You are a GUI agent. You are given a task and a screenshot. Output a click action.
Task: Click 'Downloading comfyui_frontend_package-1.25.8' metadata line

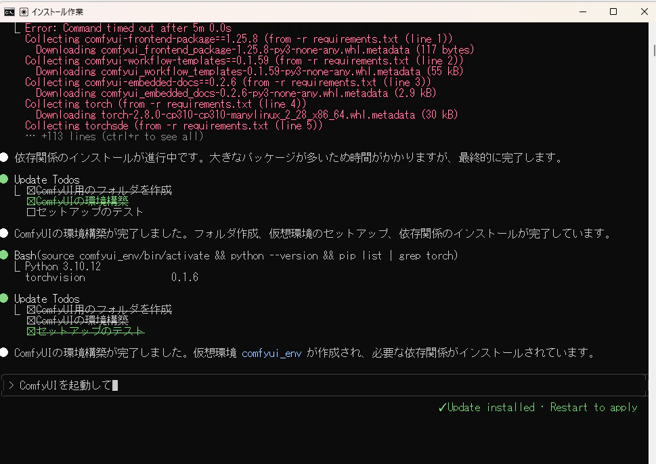point(255,50)
